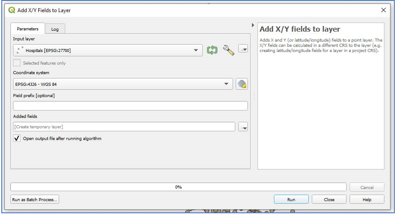Click the QGIS logo in title bar
This screenshot has height=215, width=397.
12,10
